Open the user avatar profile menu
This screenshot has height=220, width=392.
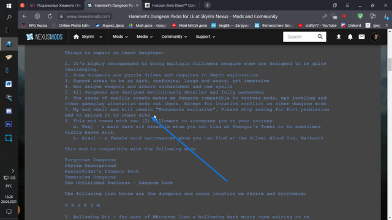click(375, 37)
